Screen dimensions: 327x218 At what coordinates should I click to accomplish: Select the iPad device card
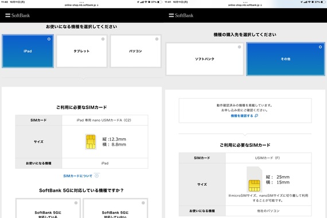[x=28, y=51]
